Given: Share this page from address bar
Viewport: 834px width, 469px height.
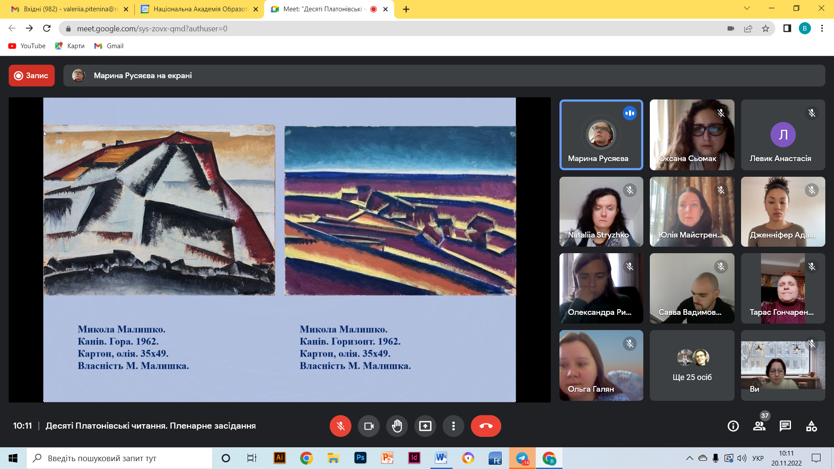Looking at the screenshot, I should 748,29.
